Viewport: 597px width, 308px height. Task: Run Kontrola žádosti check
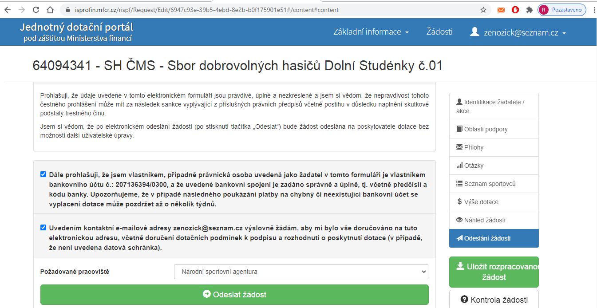click(x=494, y=299)
